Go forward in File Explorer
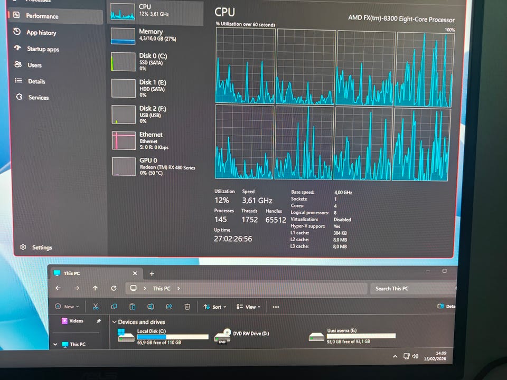The width and height of the screenshot is (507, 380). pos(77,288)
